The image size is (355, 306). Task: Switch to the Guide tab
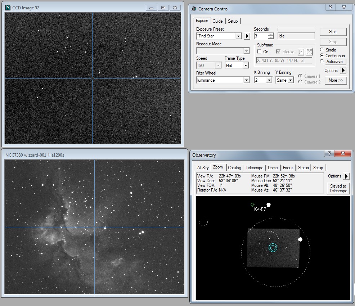(x=217, y=21)
